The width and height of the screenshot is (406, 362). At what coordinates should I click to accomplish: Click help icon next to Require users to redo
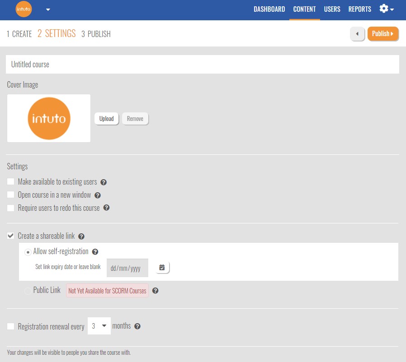click(106, 208)
